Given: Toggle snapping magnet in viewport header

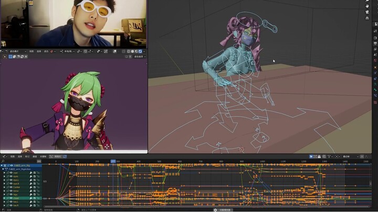Looking at the screenshot, I should pyautogui.click(x=85, y=51).
